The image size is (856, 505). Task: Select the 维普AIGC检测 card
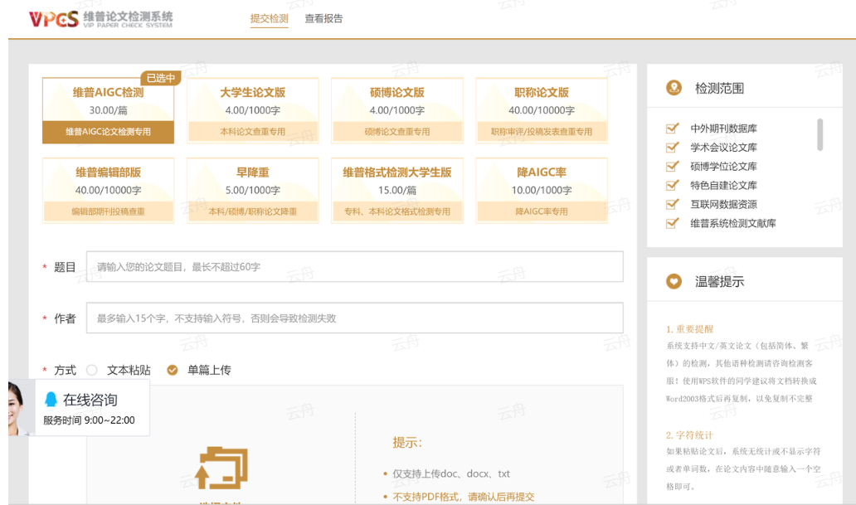coord(108,111)
